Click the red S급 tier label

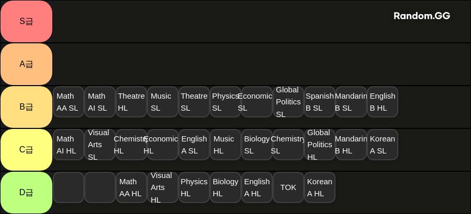tap(27, 21)
